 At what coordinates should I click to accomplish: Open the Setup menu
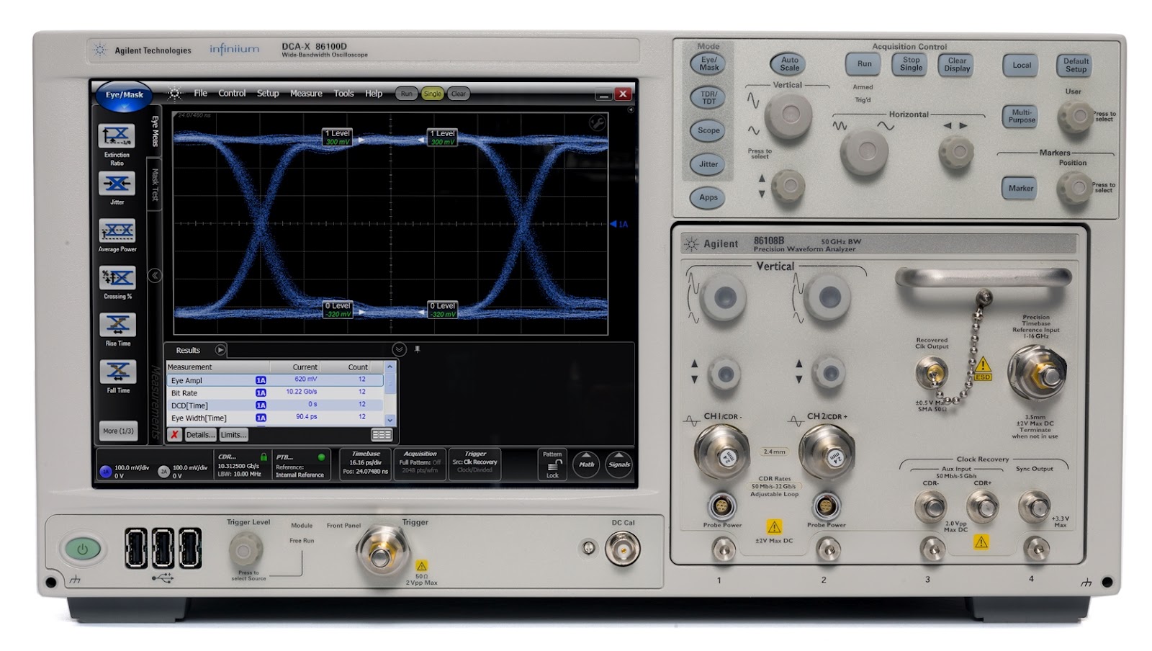tap(268, 94)
